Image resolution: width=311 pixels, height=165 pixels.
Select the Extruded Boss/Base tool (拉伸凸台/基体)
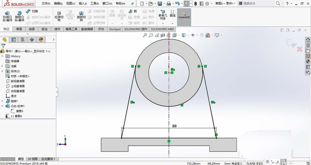pyautogui.click(x=7, y=16)
